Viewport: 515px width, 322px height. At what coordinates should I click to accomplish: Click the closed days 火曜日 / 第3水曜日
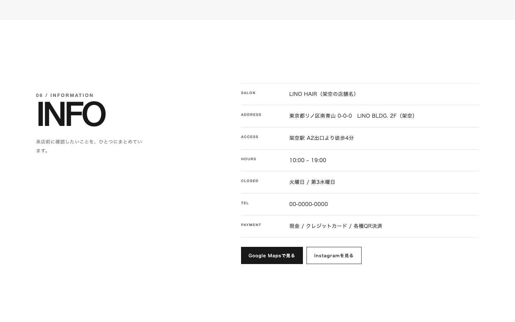pos(312,182)
